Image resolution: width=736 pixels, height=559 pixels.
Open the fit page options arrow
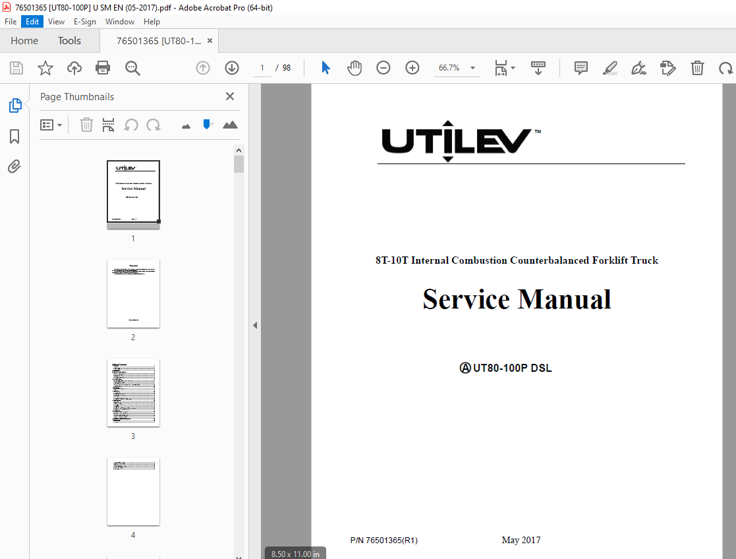click(513, 68)
